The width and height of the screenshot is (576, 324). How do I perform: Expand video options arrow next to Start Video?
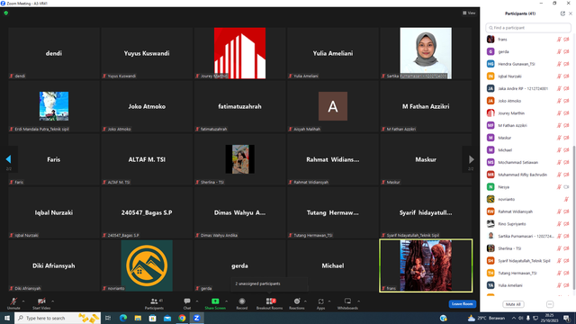(52, 301)
